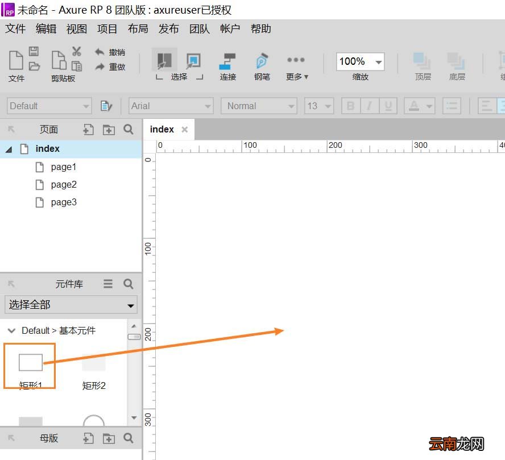Bring the widget to front (顶层)
The image size is (505, 460).
[423, 67]
